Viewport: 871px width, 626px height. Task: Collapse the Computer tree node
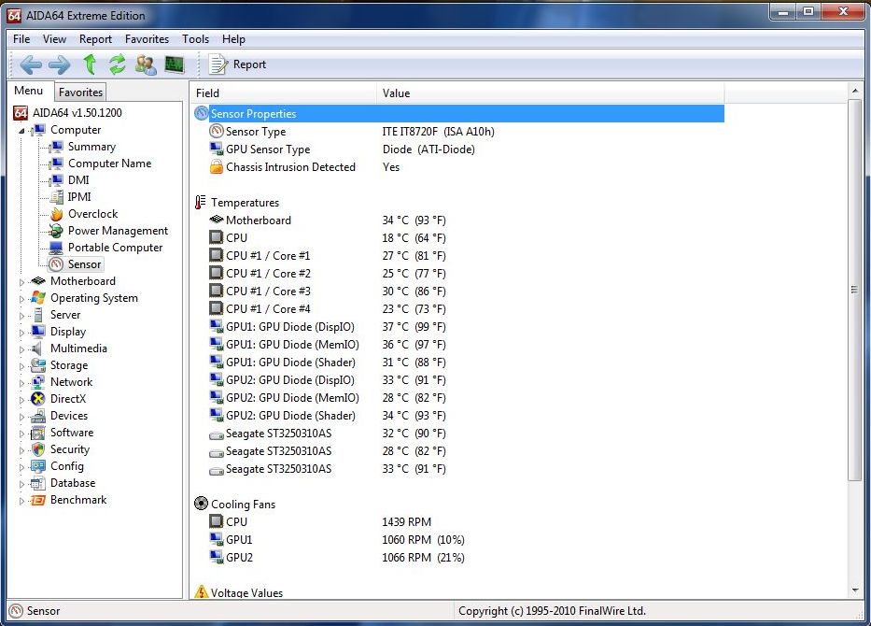point(21,131)
